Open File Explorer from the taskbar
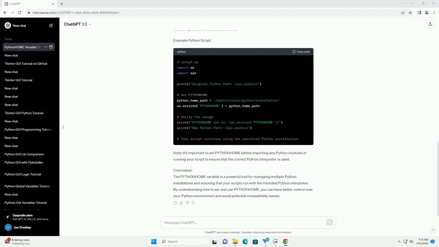 [235, 242]
